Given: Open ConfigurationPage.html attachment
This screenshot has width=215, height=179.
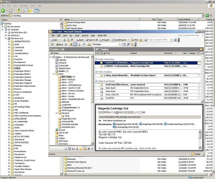Looking at the screenshot, I should [x=179, y=124].
